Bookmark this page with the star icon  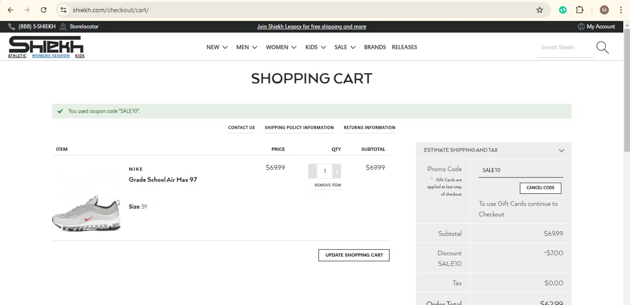[540, 10]
